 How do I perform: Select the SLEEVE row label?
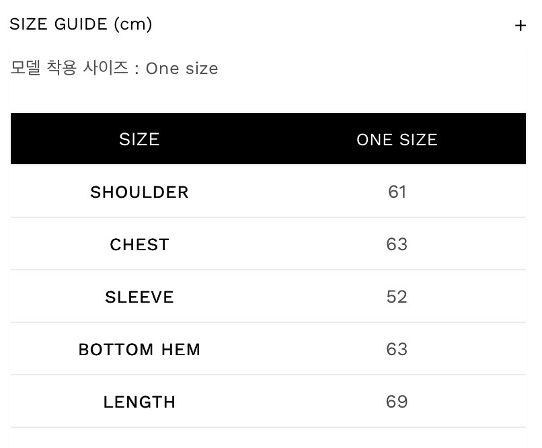coord(139,297)
